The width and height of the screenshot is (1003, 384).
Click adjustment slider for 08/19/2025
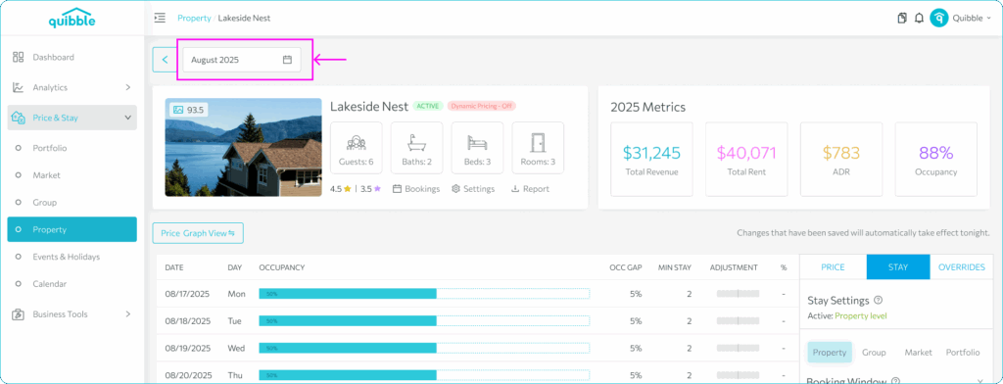tap(738, 348)
